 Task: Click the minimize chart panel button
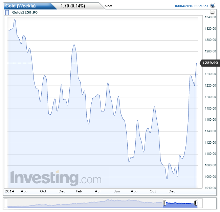click(212, 12)
